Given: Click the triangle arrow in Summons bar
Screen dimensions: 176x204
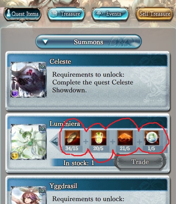Looking at the screenshot, I should [45, 41].
